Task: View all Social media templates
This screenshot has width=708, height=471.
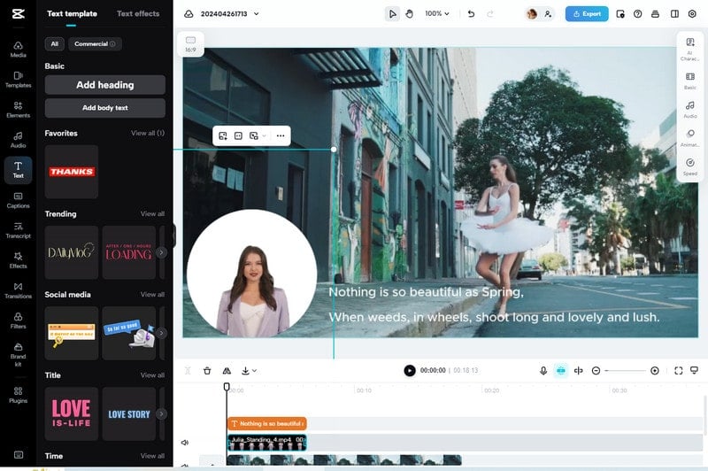Action: pyautogui.click(x=152, y=295)
